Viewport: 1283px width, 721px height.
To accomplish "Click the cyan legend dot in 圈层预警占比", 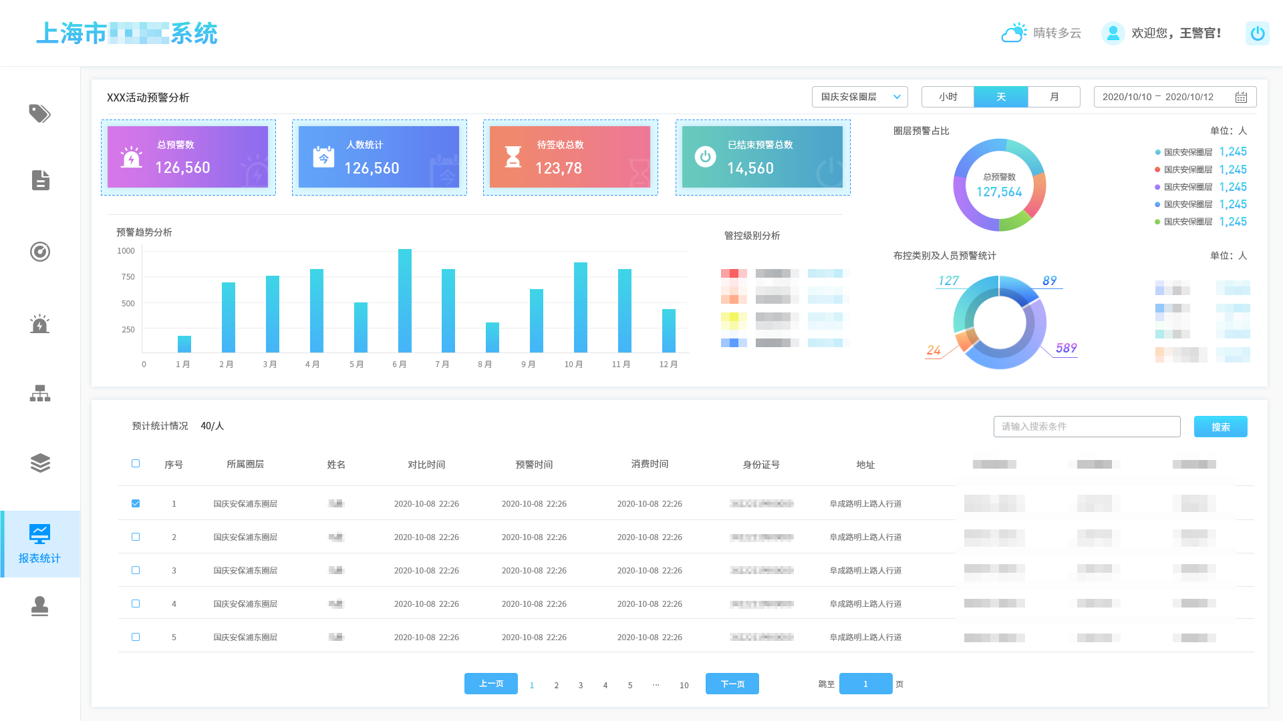I will pyautogui.click(x=1157, y=152).
